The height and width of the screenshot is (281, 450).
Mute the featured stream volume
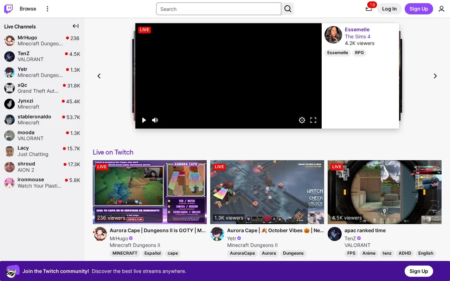[x=155, y=120]
